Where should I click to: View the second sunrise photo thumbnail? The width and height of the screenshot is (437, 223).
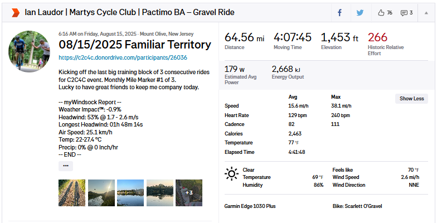[101, 193]
